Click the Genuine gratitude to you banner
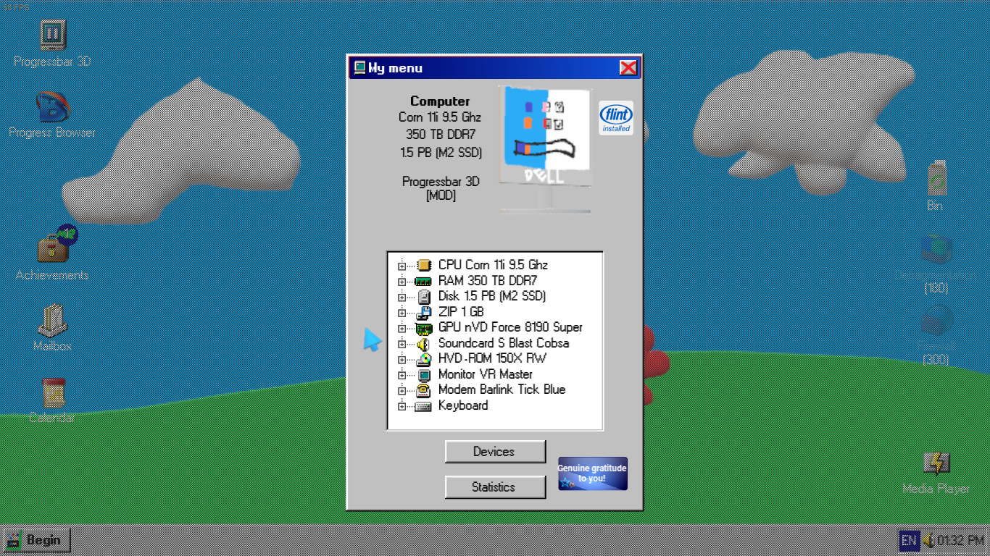 tap(592, 473)
